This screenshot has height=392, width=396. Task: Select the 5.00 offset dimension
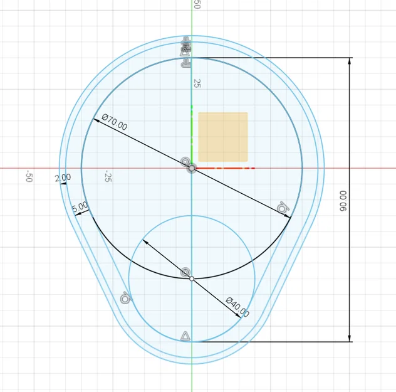point(80,207)
